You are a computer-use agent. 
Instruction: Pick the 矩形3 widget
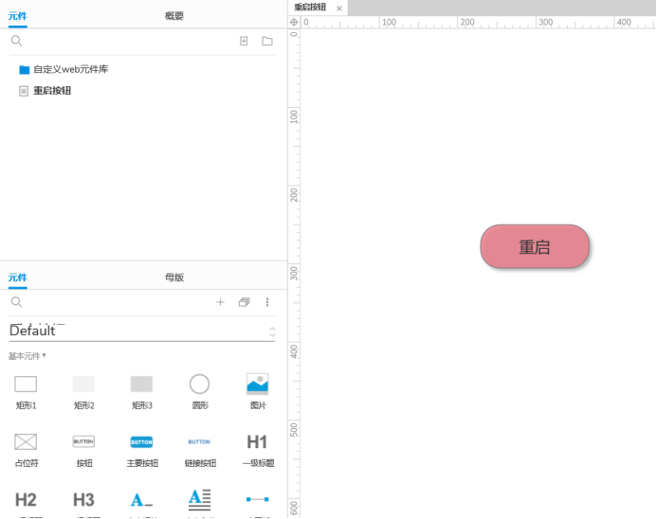(141, 391)
